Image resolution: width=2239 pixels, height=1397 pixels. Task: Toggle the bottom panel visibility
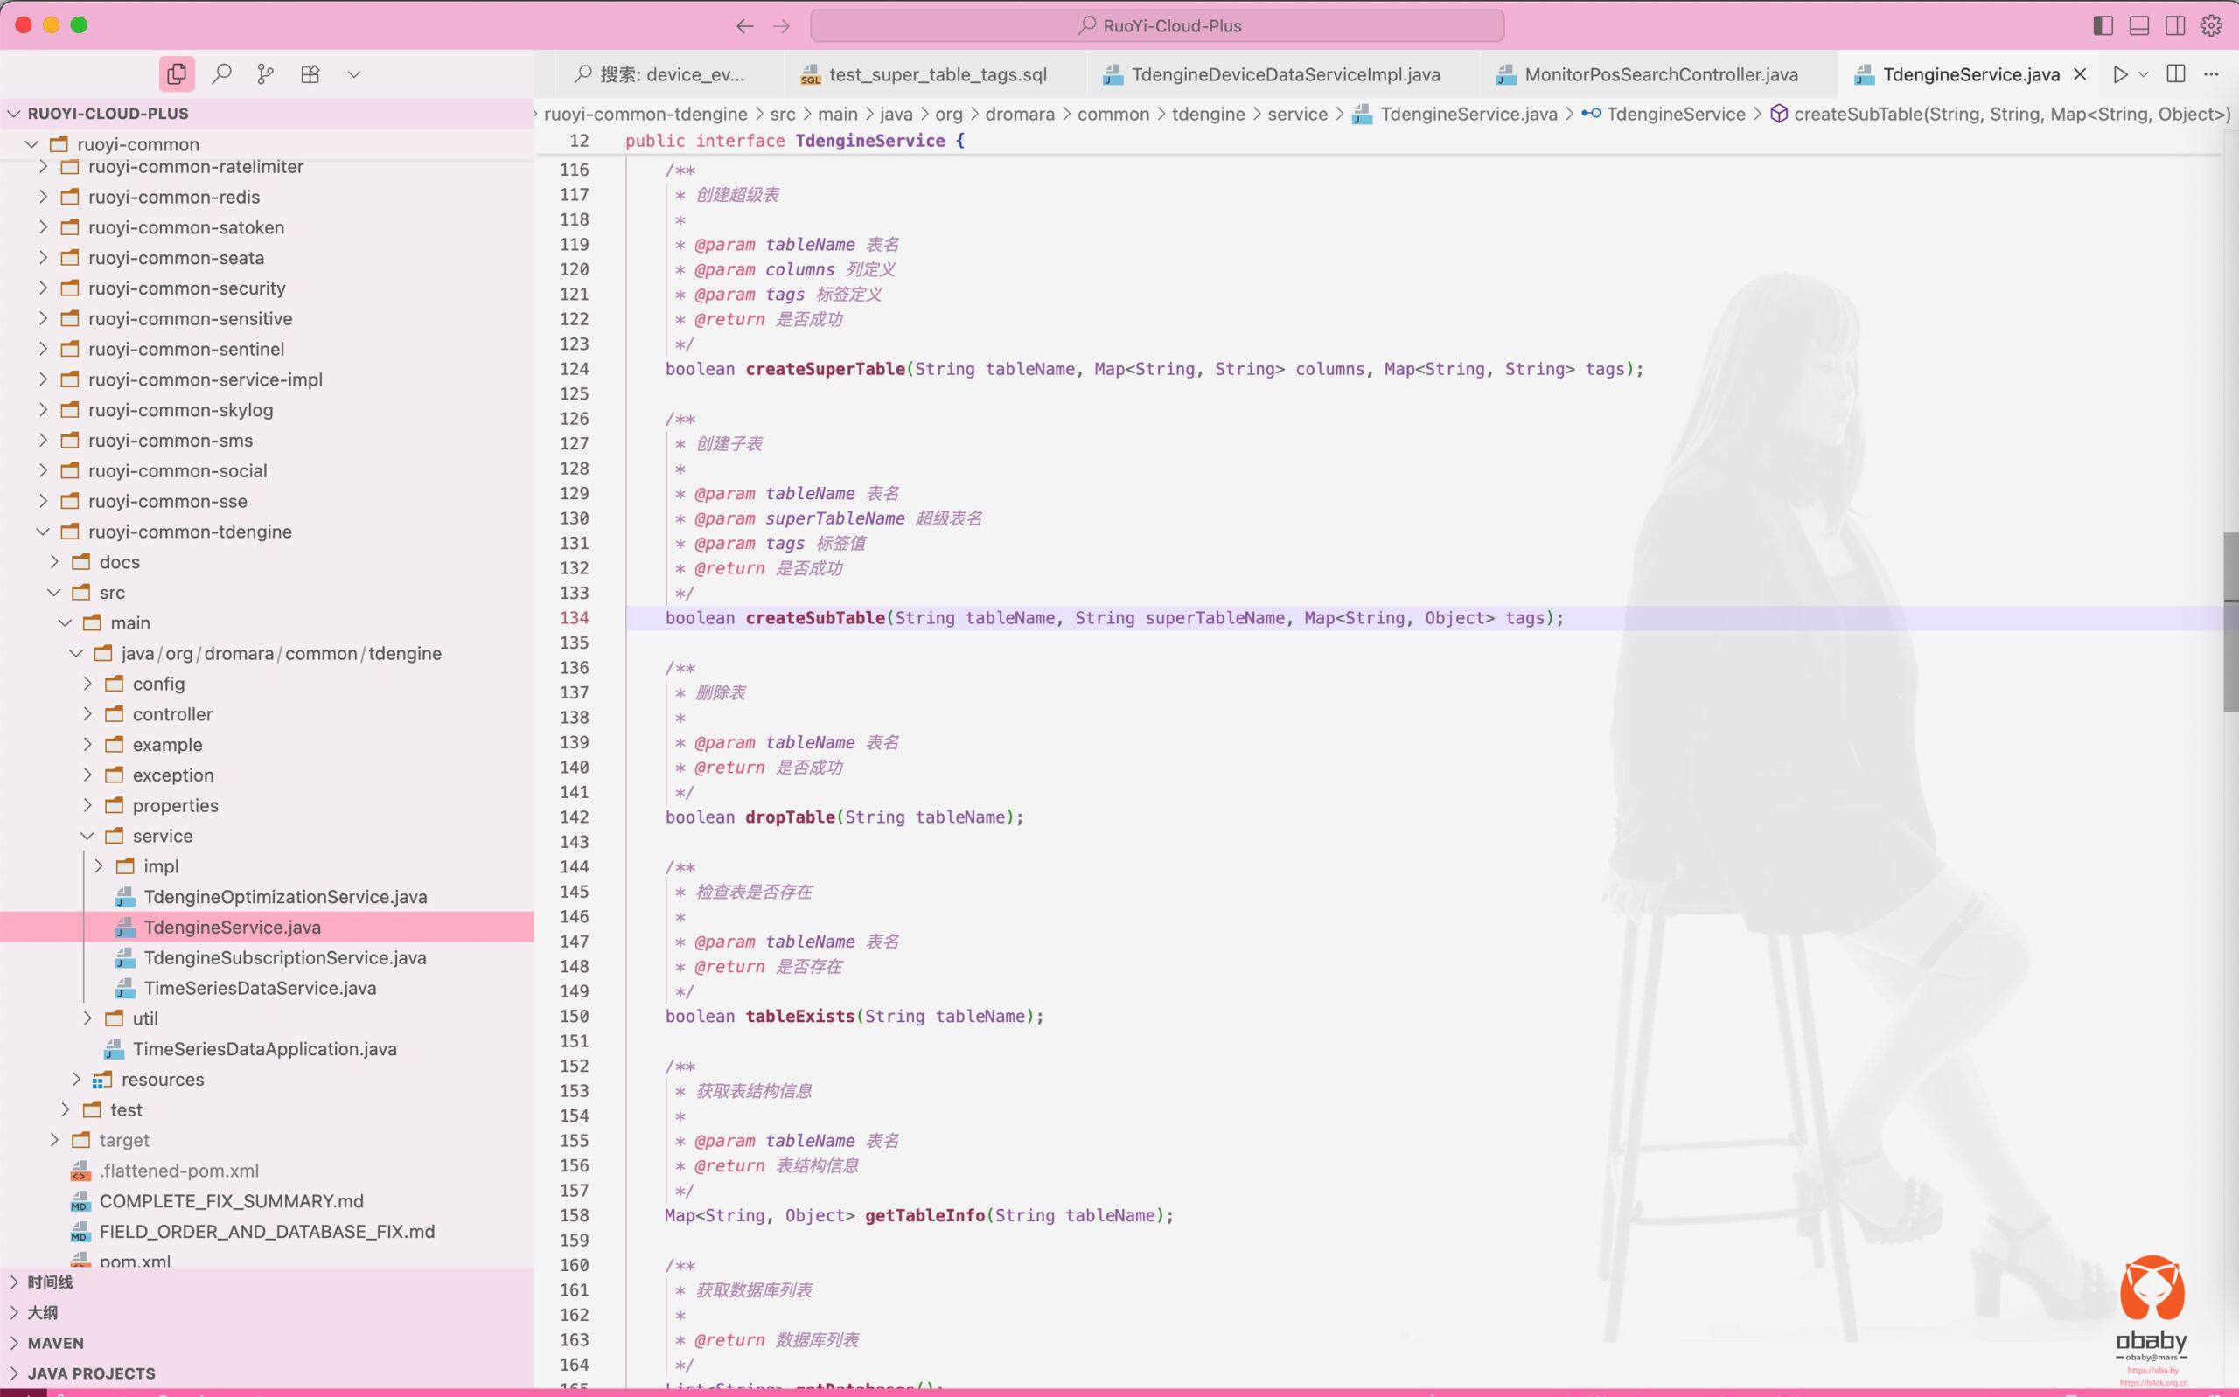2139,26
